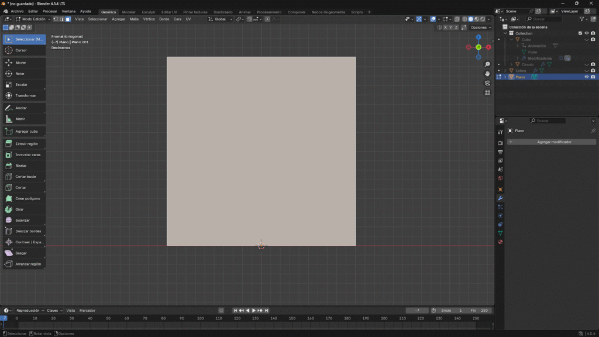Activate the Biselar tool
The height and width of the screenshot is (337, 599).
24,166
